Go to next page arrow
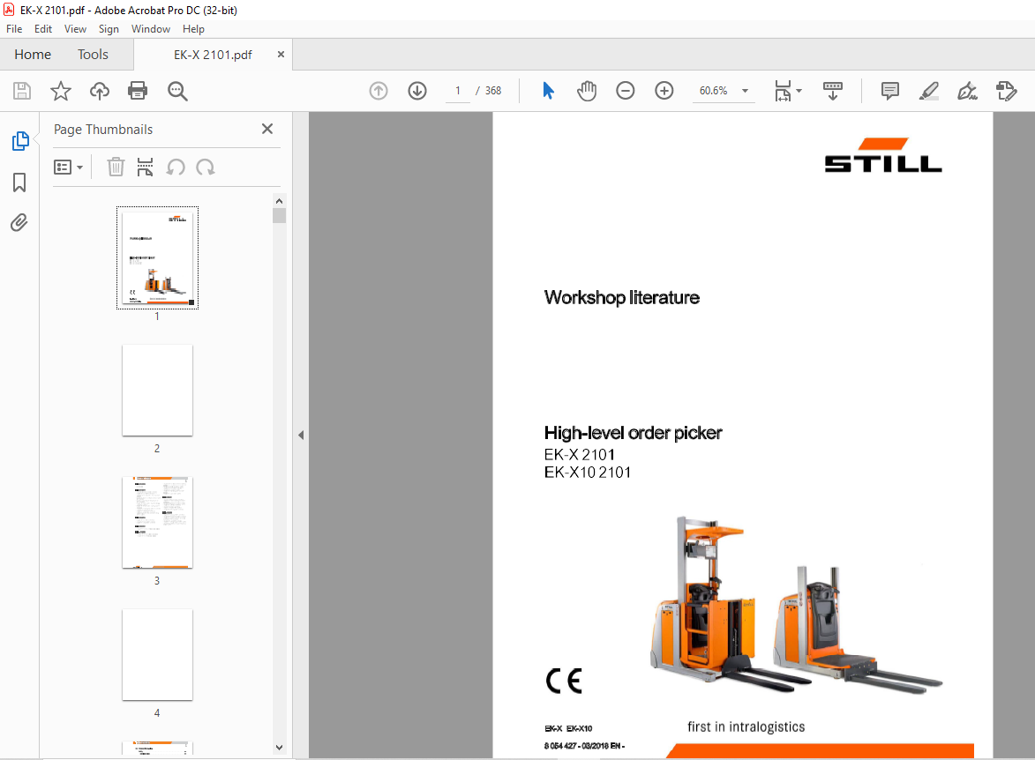The image size is (1035, 760). click(x=417, y=91)
